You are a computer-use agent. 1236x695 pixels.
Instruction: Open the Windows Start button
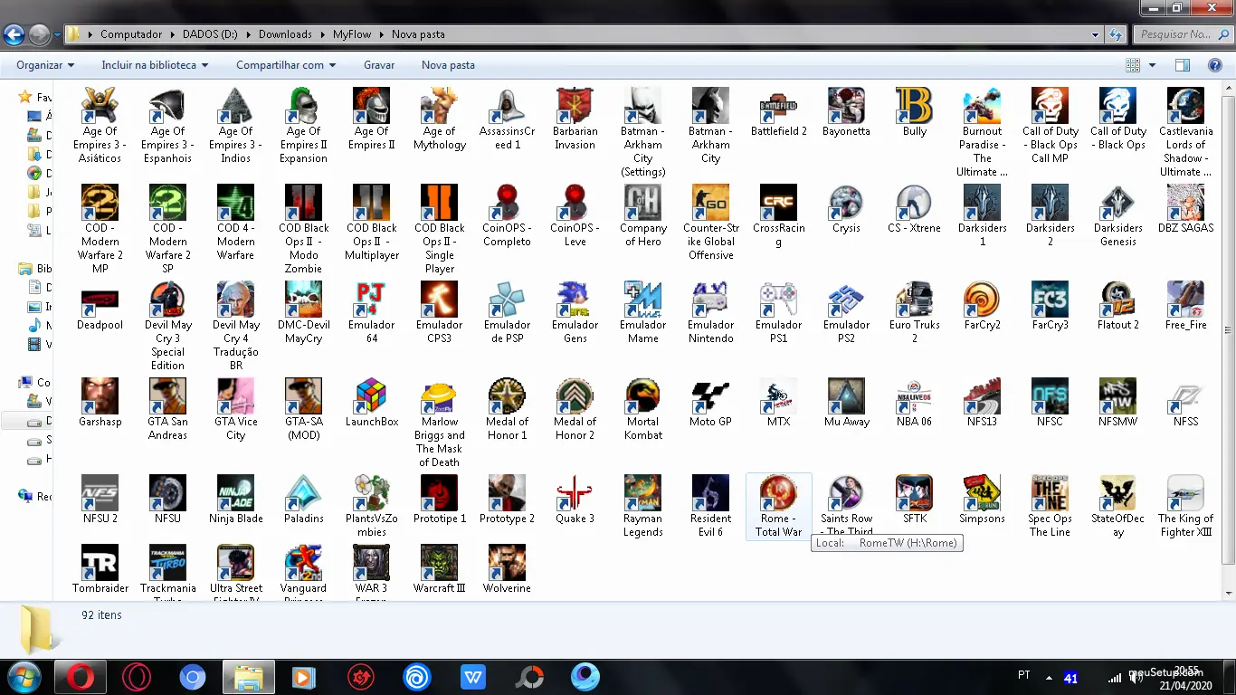24,677
